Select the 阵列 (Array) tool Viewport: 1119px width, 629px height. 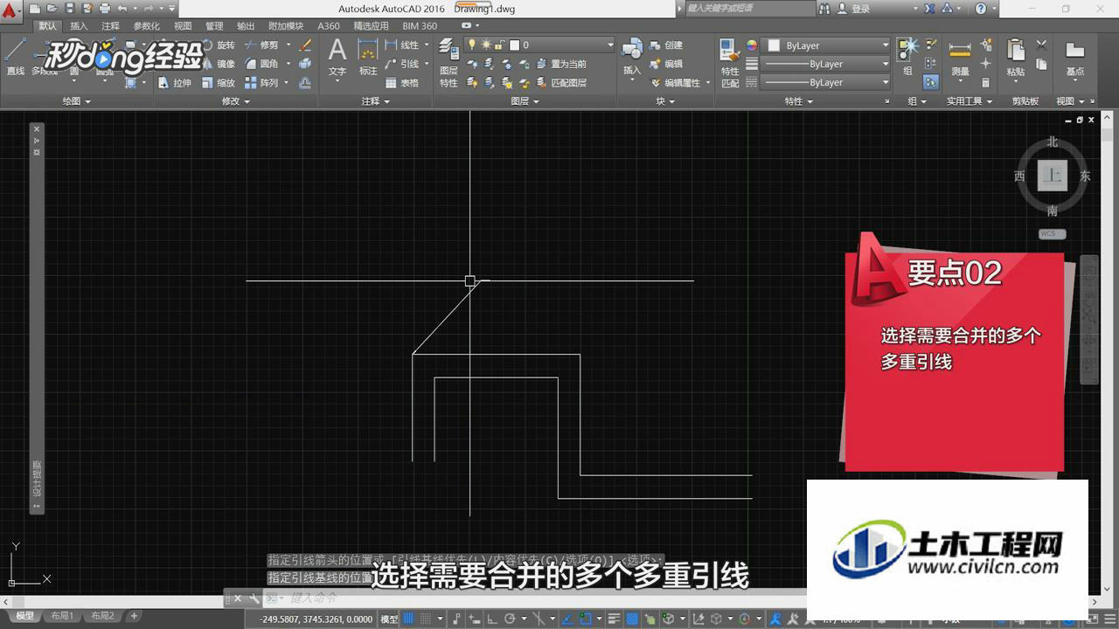point(261,83)
